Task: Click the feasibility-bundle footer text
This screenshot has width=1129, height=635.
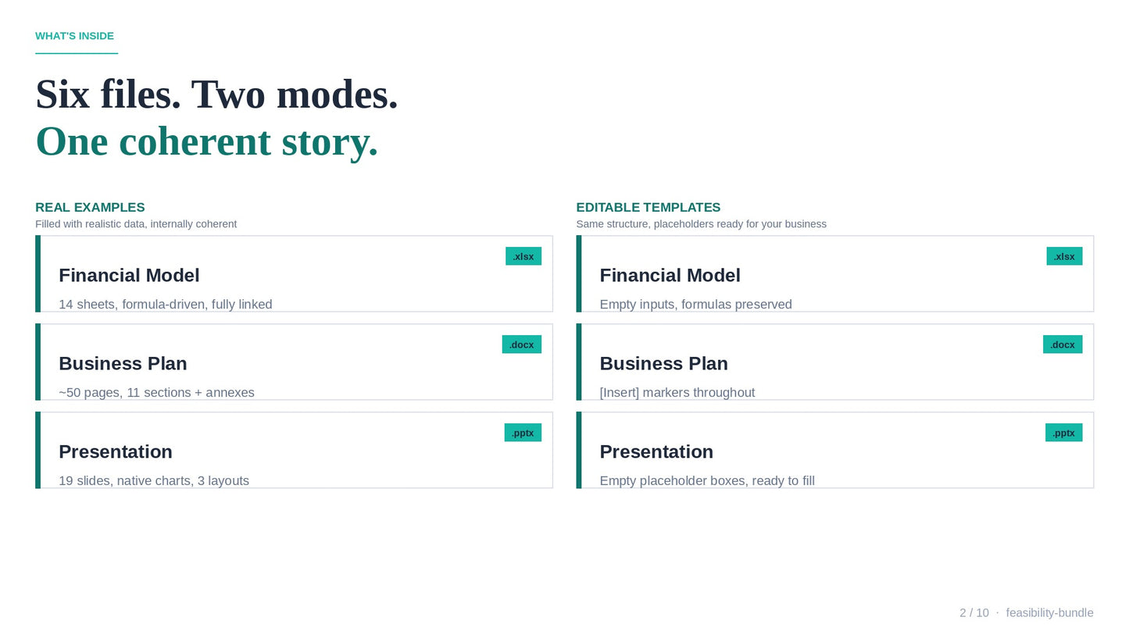Action: click(x=1050, y=613)
